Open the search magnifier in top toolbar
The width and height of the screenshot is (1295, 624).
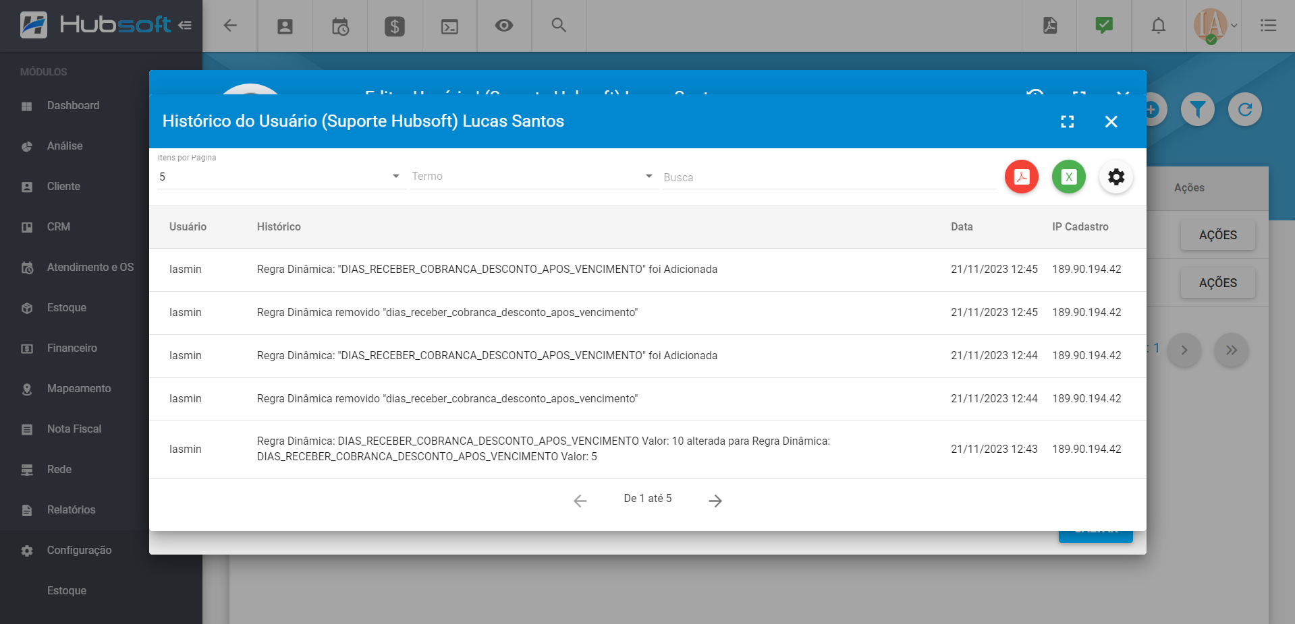[559, 26]
